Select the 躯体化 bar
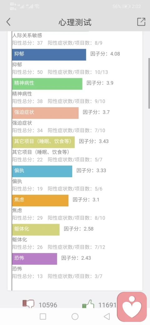 pyautogui.click(x=36, y=230)
